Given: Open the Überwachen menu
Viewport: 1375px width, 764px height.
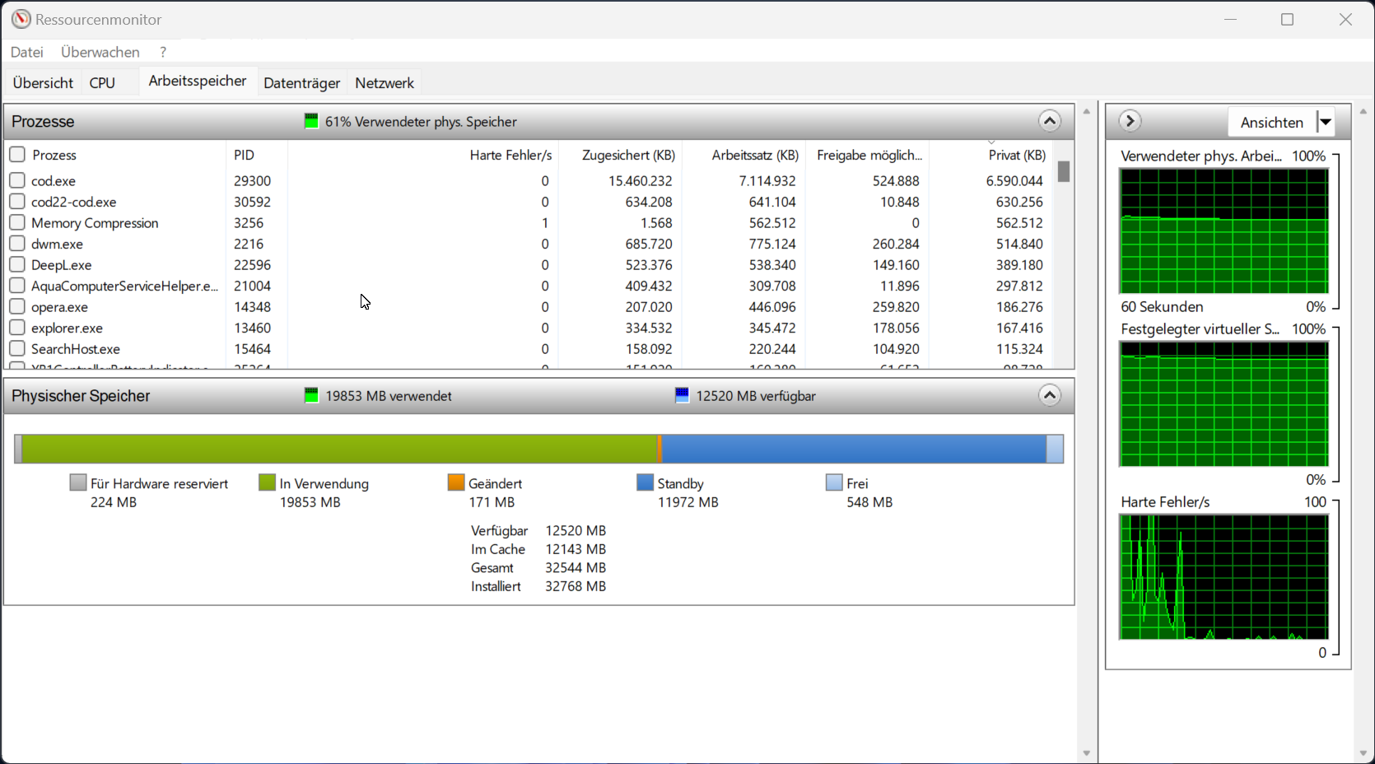Looking at the screenshot, I should coord(100,52).
